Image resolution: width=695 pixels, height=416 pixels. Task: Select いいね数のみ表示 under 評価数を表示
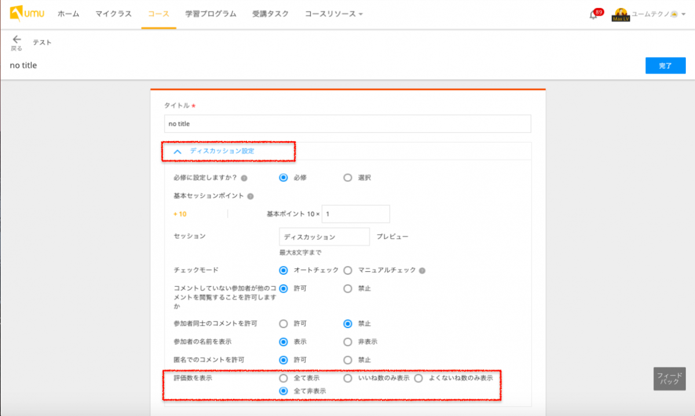(348, 378)
